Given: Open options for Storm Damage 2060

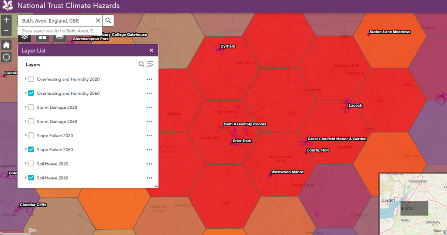Looking at the screenshot, I should click(x=149, y=121).
